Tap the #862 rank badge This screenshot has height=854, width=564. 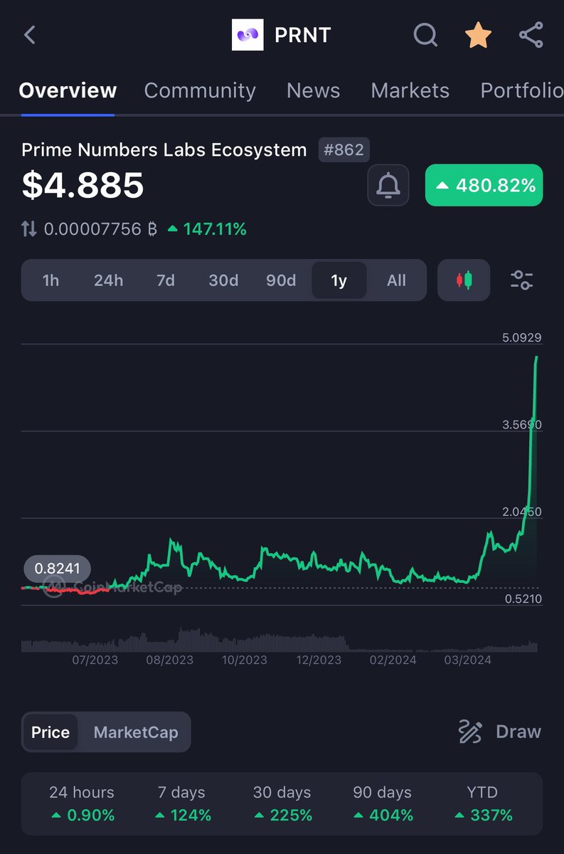click(344, 150)
